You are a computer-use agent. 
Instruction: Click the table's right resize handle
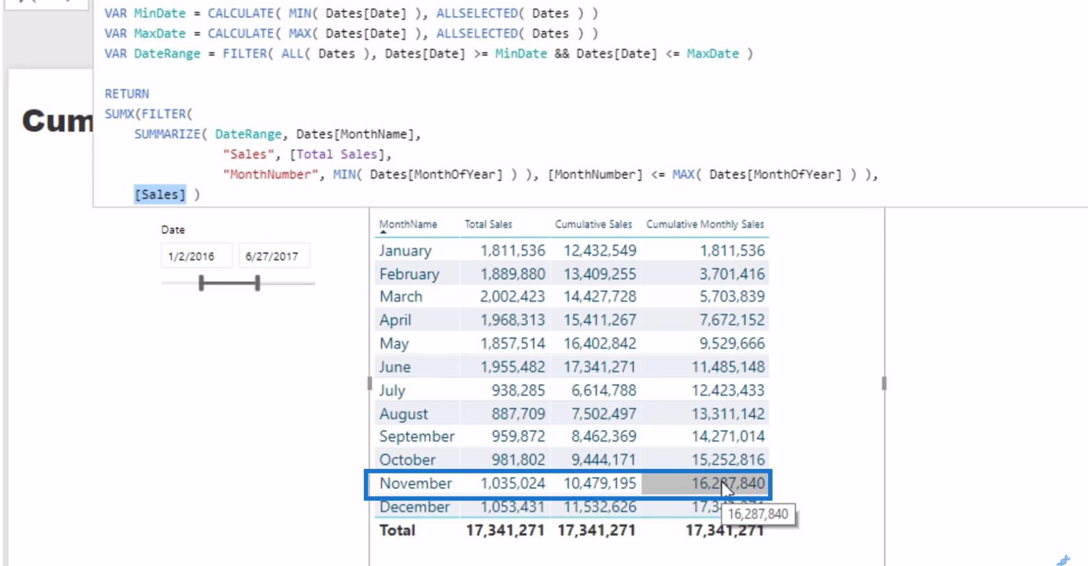[884, 383]
